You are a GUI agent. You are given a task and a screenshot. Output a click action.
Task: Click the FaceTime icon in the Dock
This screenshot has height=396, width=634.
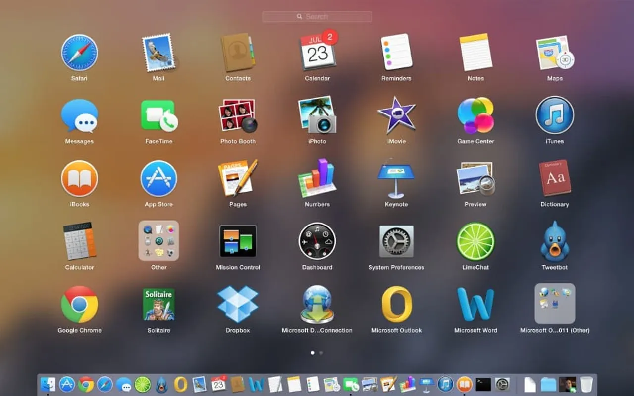(351, 385)
